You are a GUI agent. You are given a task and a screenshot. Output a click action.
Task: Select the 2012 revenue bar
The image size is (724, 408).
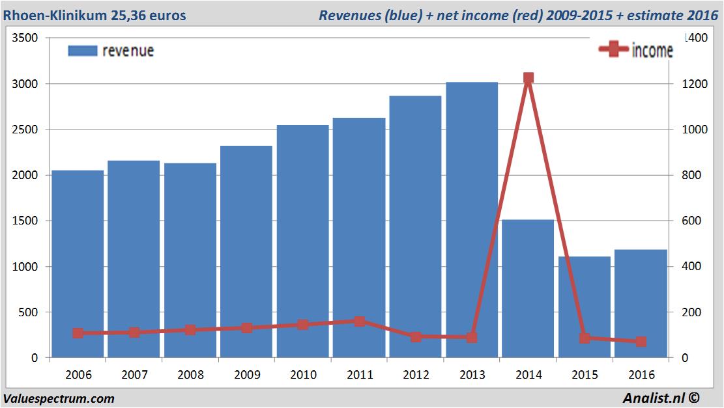(416, 227)
